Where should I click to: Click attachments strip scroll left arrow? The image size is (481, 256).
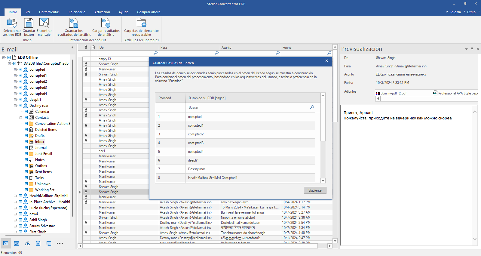378,98
